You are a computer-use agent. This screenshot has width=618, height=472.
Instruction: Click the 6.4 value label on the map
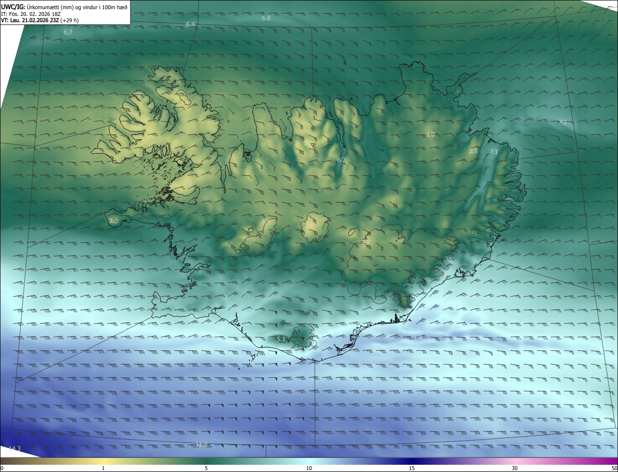pos(190,25)
